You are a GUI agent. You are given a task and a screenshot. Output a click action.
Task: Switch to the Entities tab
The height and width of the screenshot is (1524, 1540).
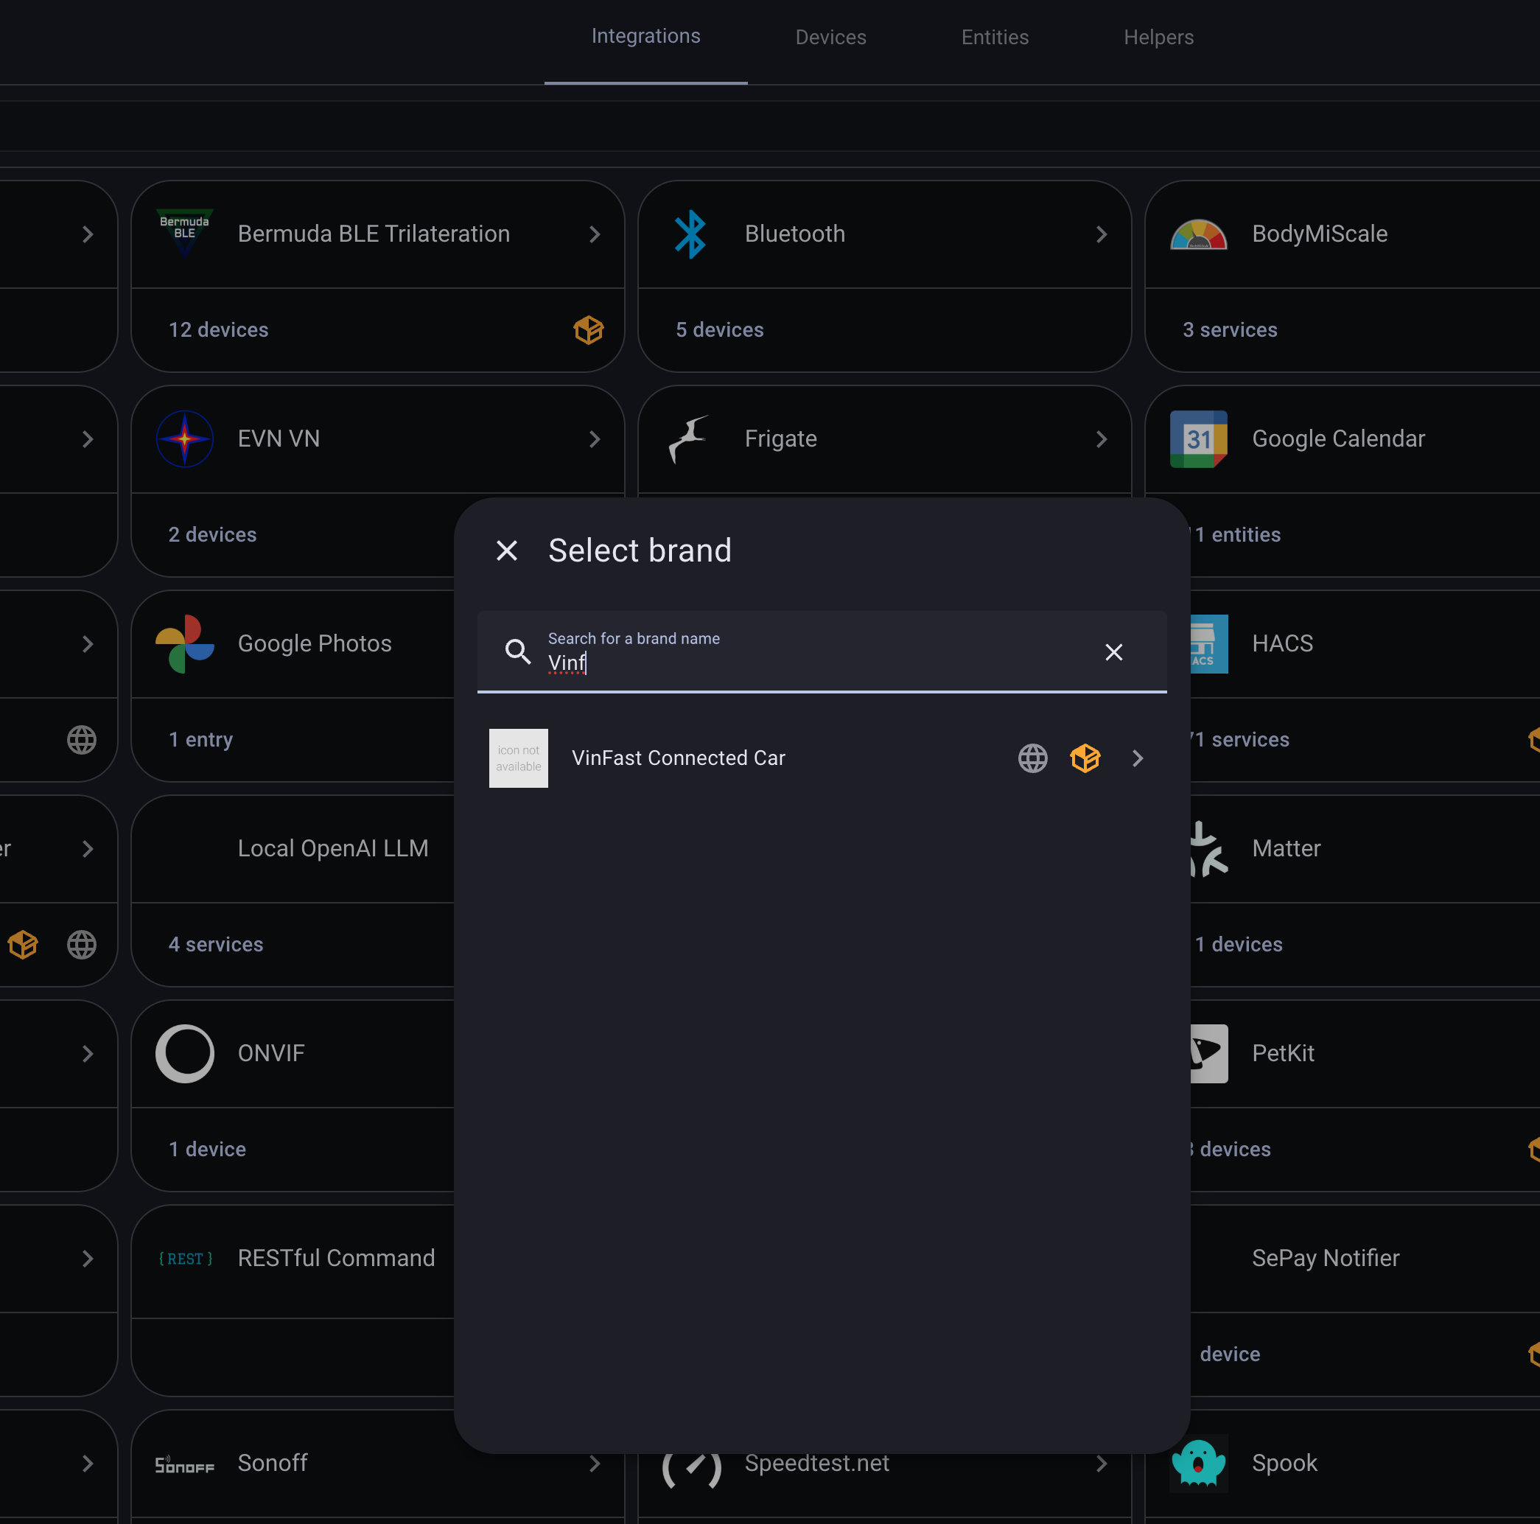tap(994, 38)
